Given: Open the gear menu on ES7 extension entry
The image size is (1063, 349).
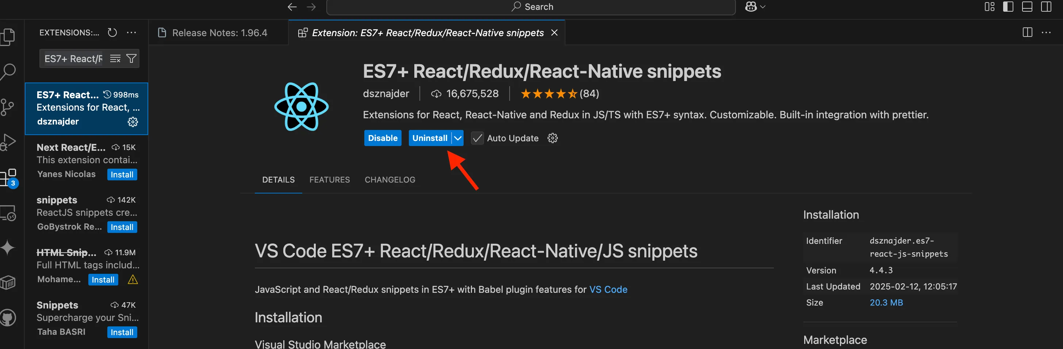Looking at the screenshot, I should tap(133, 122).
